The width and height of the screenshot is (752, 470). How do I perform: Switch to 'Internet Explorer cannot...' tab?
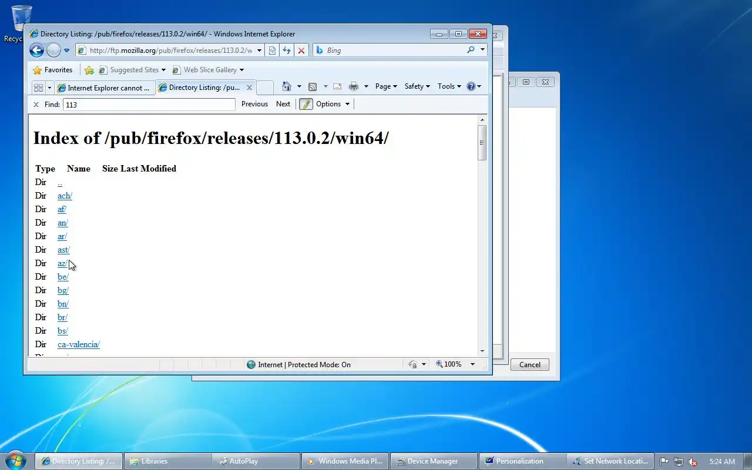point(104,88)
